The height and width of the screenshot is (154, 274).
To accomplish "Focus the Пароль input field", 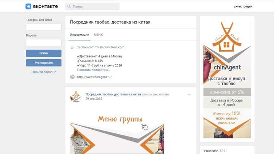I will pos(44,43).
